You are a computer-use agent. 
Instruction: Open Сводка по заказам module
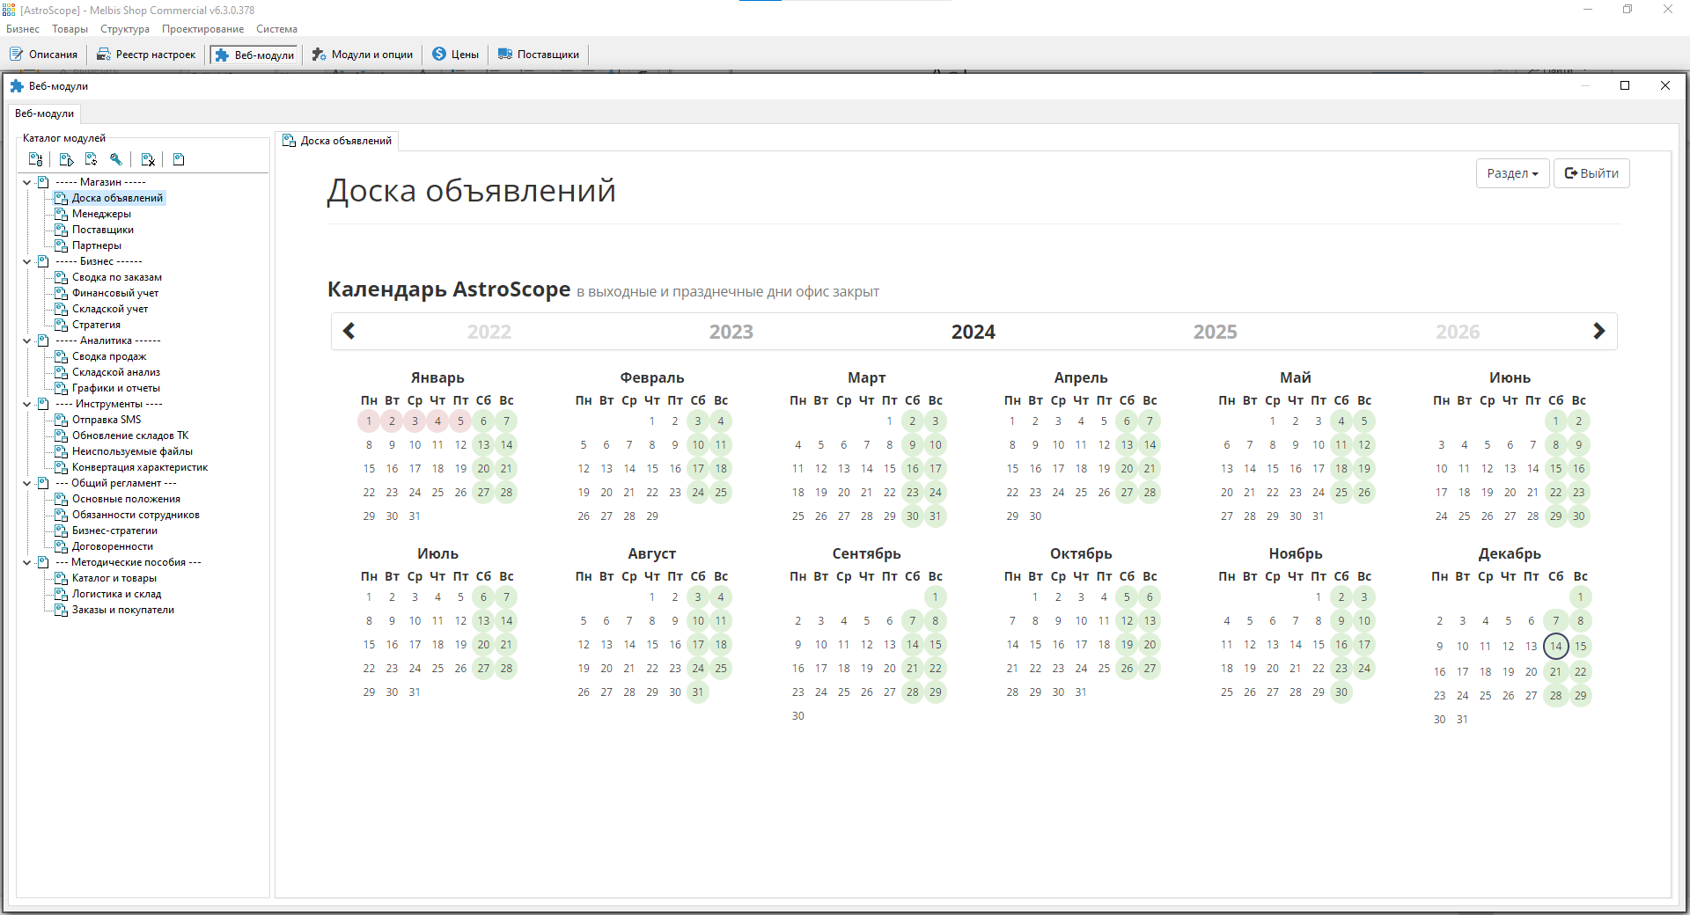(117, 277)
